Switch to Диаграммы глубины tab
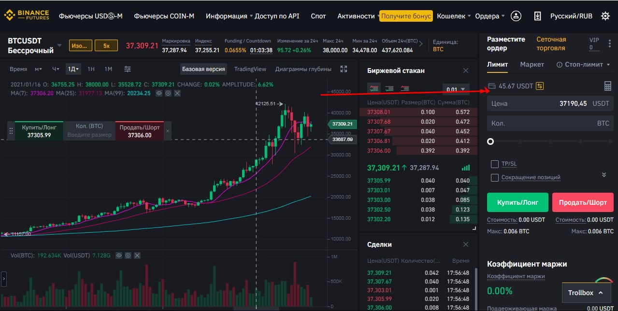 pyautogui.click(x=303, y=69)
